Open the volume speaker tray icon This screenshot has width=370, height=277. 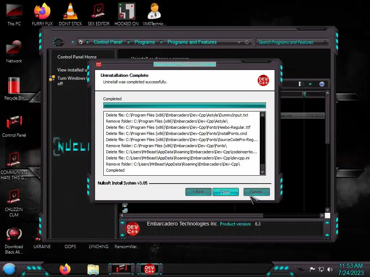[330, 269]
